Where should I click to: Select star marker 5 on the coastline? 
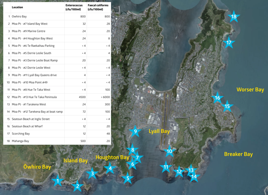point(127,178)
